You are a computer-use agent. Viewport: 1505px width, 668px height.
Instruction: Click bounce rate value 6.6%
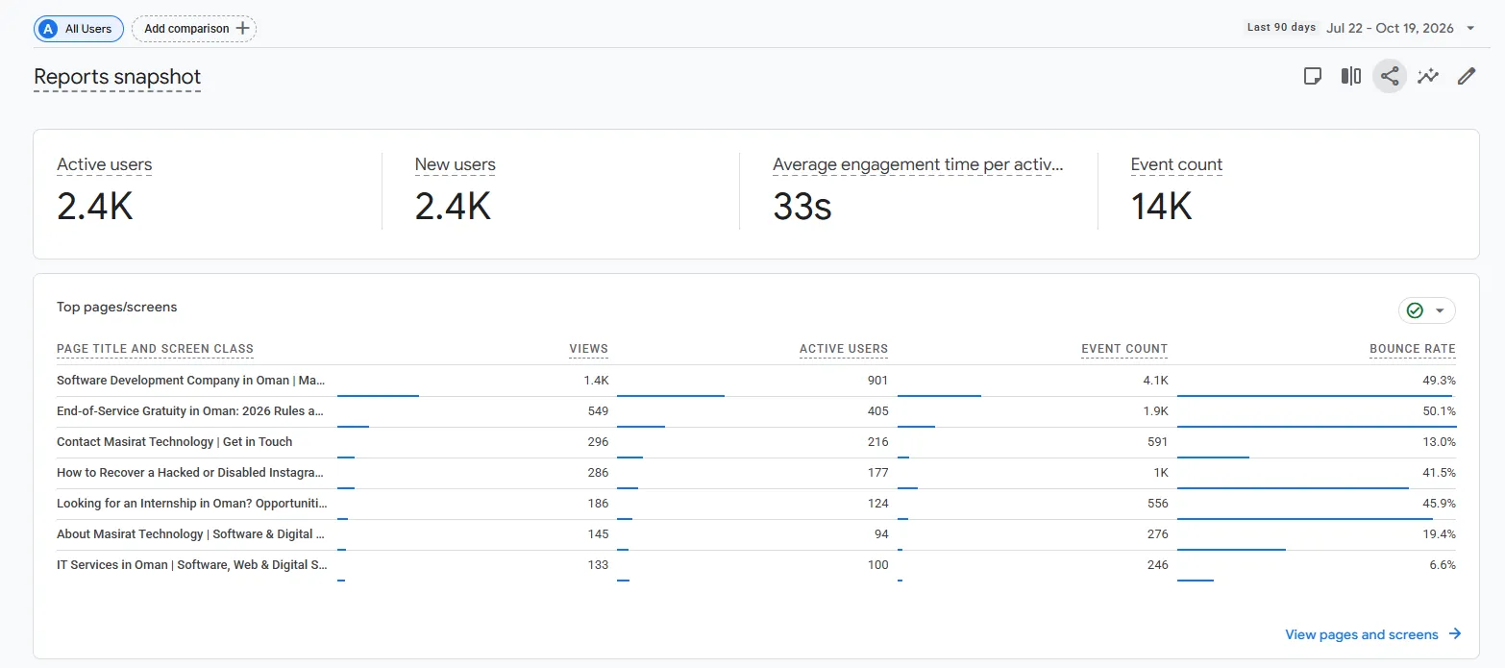1443,565
